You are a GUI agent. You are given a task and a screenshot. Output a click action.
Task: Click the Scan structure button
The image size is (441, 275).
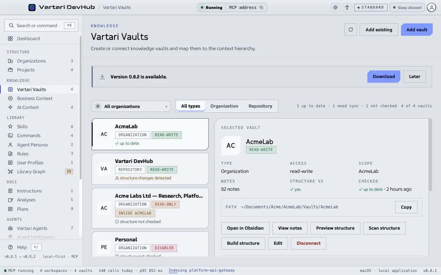384,228
